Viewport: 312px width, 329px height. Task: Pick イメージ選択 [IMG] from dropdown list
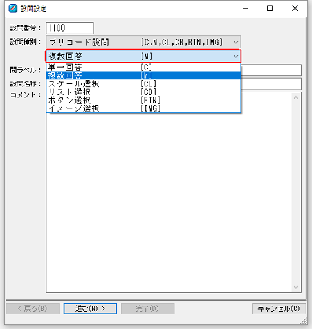point(143,108)
